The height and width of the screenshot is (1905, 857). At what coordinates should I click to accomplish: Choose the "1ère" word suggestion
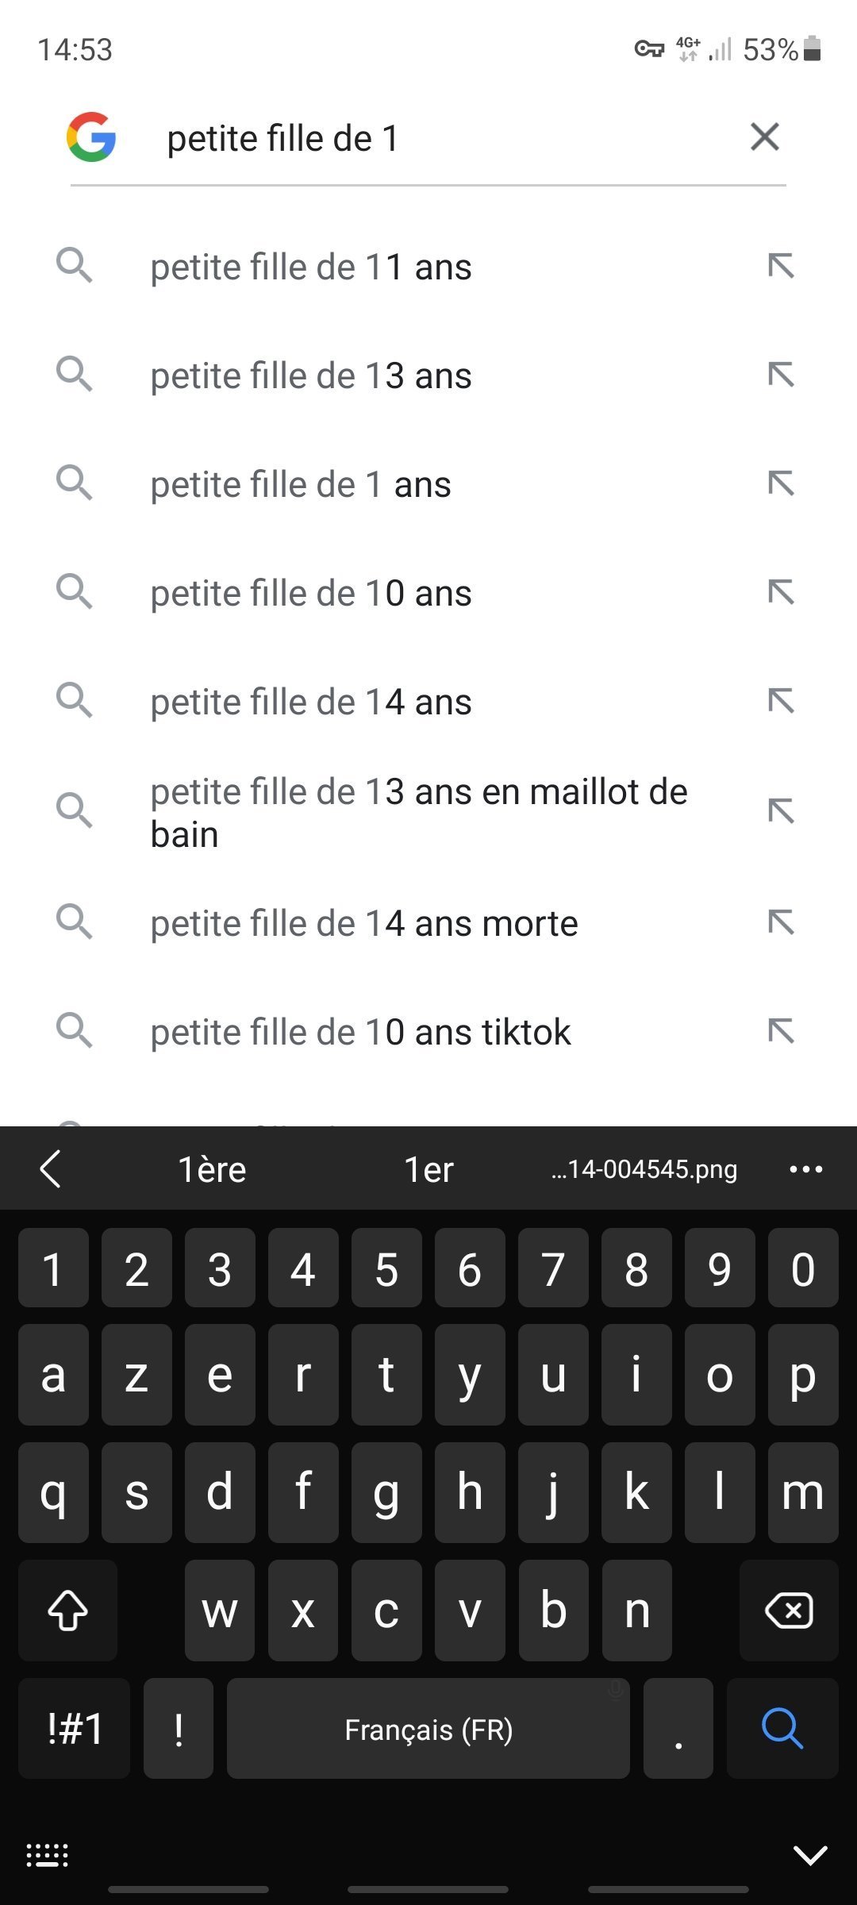click(x=212, y=1169)
